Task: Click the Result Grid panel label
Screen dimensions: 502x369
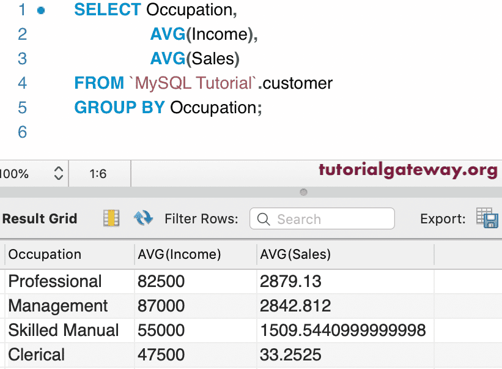Action: pos(39,218)
